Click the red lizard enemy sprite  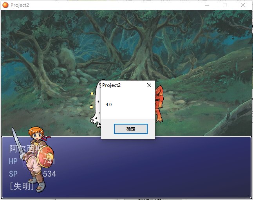point(159,104)
